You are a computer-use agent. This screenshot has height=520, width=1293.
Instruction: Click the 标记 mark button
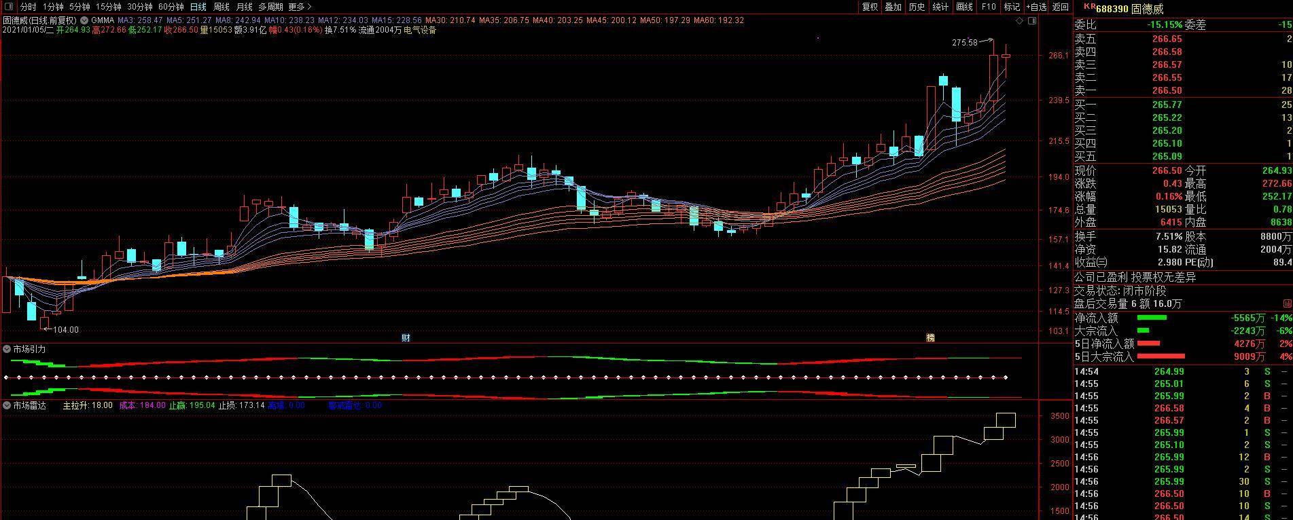1012,7
